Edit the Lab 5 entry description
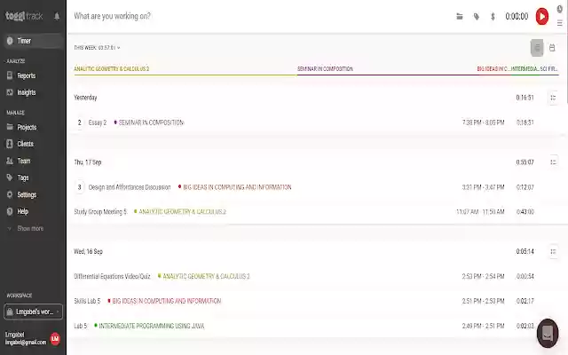The width and height of the screenshot is (568, 355). 81,326
